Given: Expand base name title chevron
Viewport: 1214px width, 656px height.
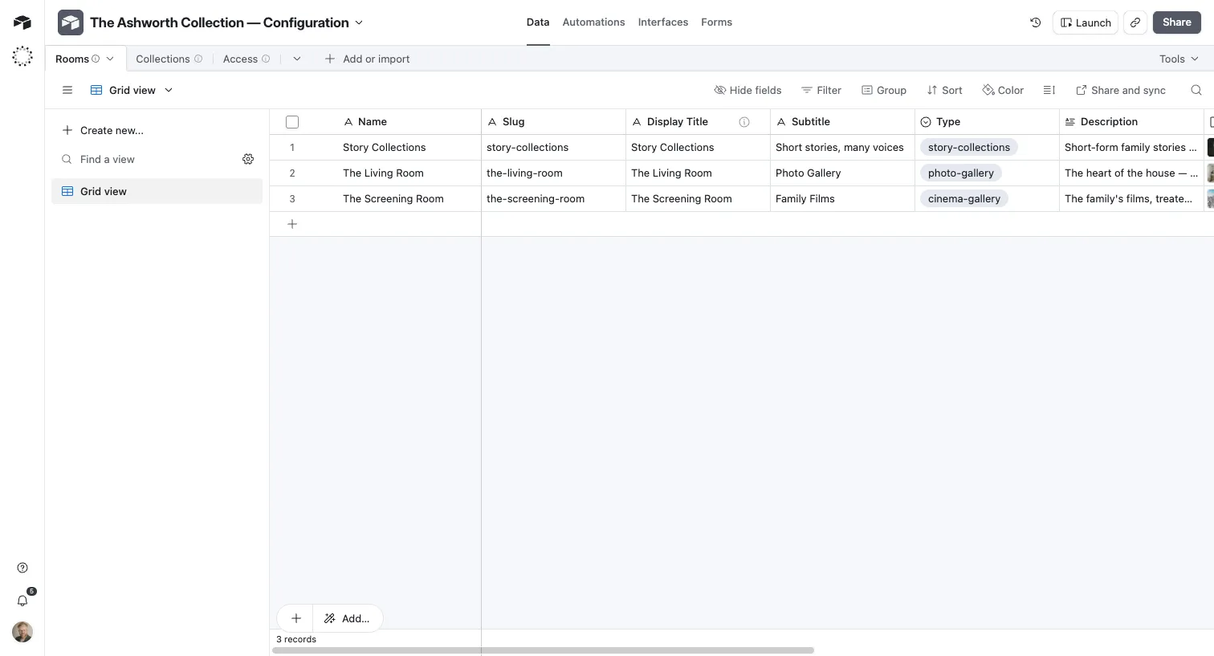Looking at the screenshot, I should [359, 22].
